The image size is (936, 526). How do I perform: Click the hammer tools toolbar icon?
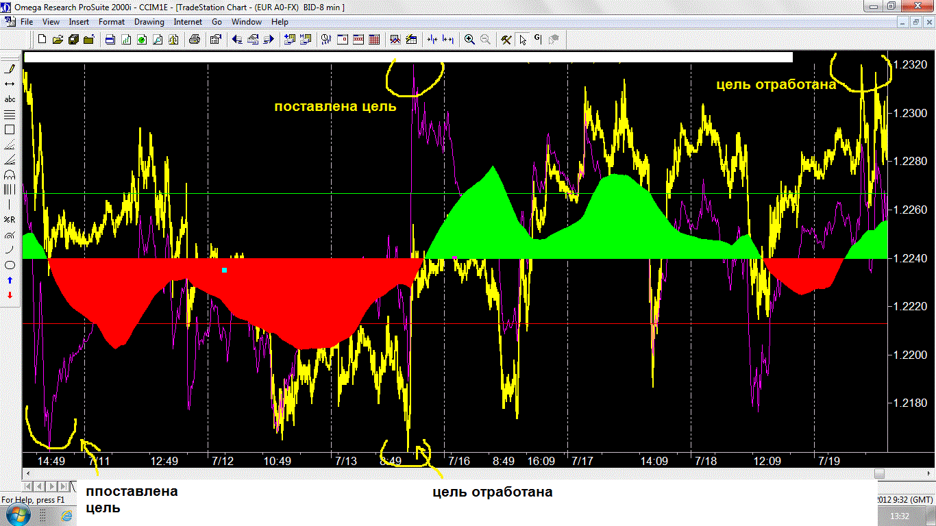tap(506, 40)
